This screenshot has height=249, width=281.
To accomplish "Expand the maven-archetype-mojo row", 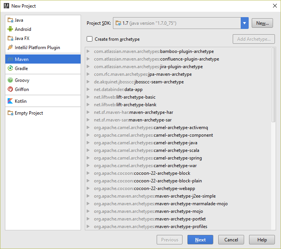I will click(88, 211).
